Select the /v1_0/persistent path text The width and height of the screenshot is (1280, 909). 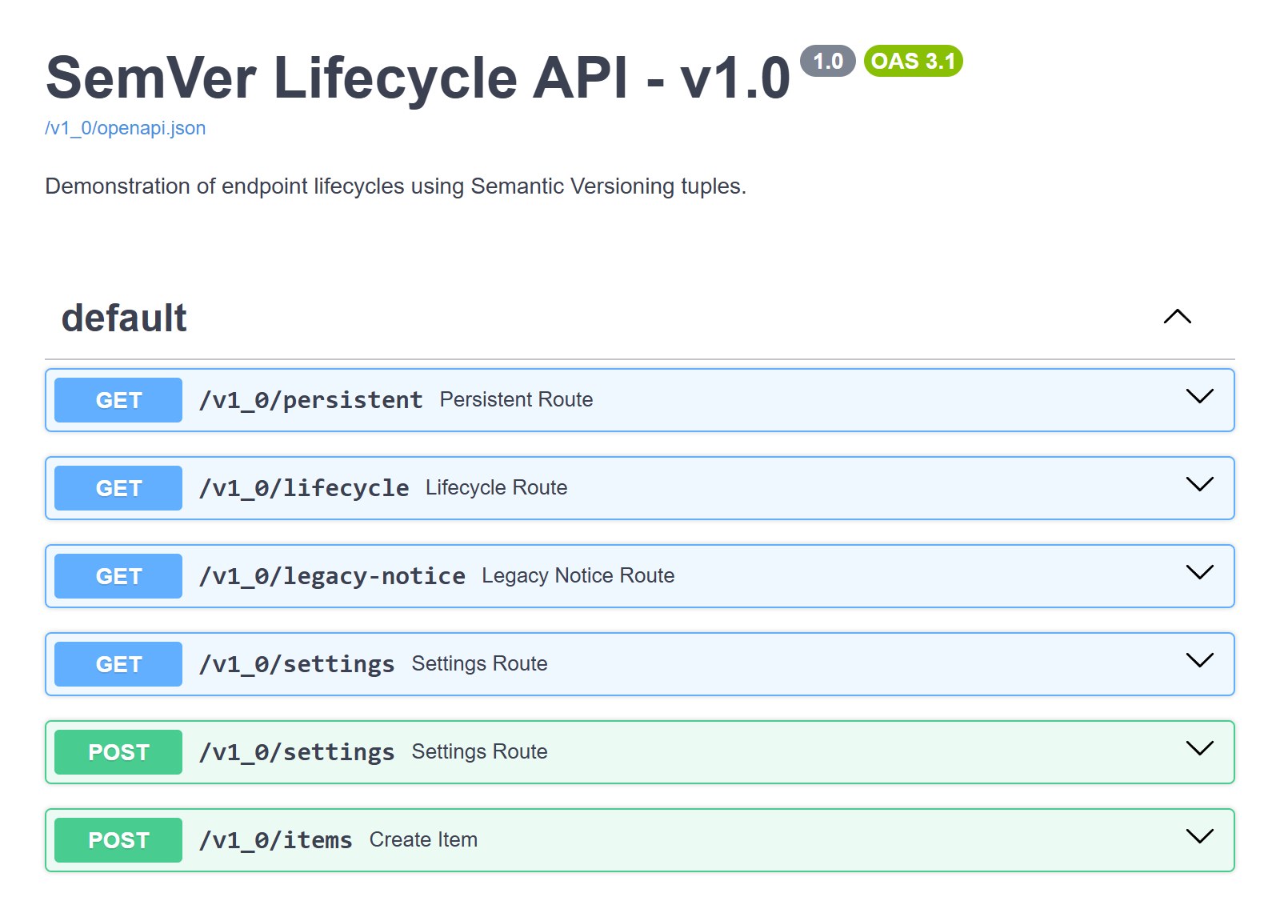(311, 400)
